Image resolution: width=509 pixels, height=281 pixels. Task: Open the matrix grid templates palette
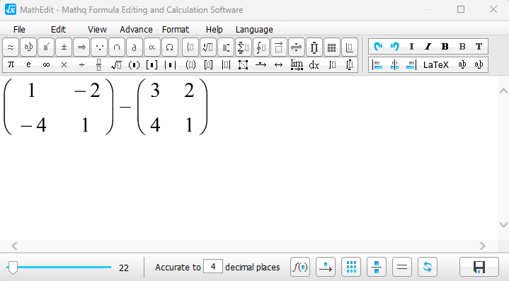point(331,47)
